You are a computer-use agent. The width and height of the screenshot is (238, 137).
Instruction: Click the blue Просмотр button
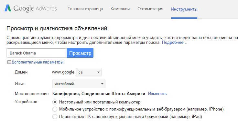(80, 53)
